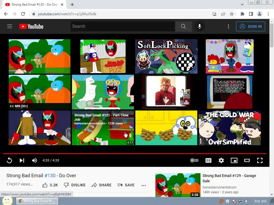Share this page icon in address bar

coord(223,14)
